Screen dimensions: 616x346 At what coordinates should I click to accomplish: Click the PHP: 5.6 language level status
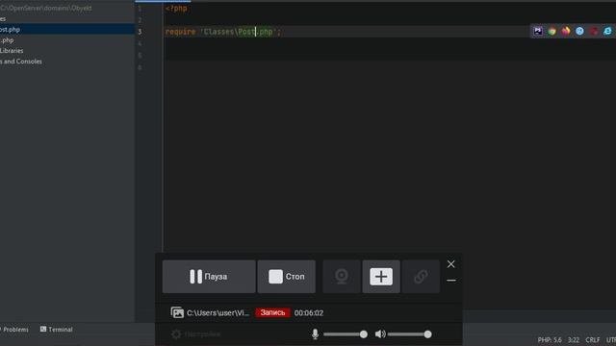(550, 339)
